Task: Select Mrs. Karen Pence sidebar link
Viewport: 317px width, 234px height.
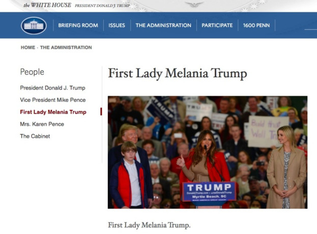Action: click(x=42, y=124)
